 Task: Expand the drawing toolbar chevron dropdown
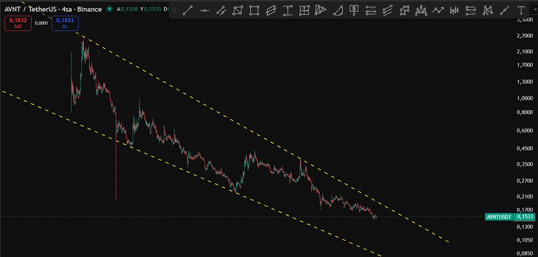(534, 11)
